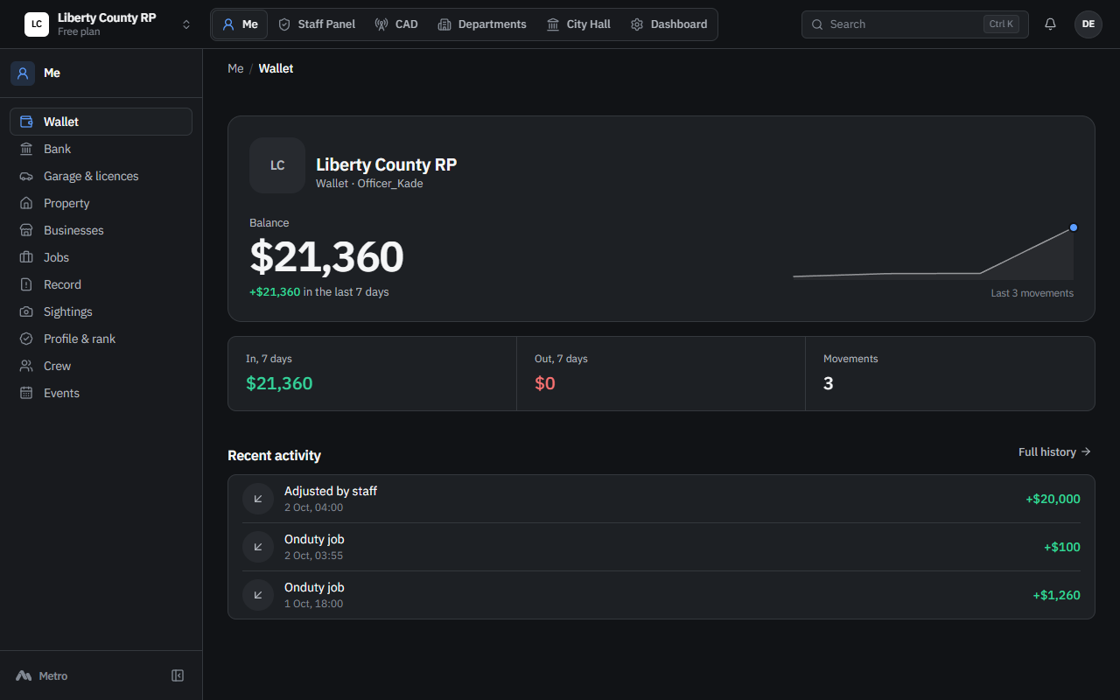Go to Property in sidebar
Screen dimensions: 1120x700
tap(101, 203)
